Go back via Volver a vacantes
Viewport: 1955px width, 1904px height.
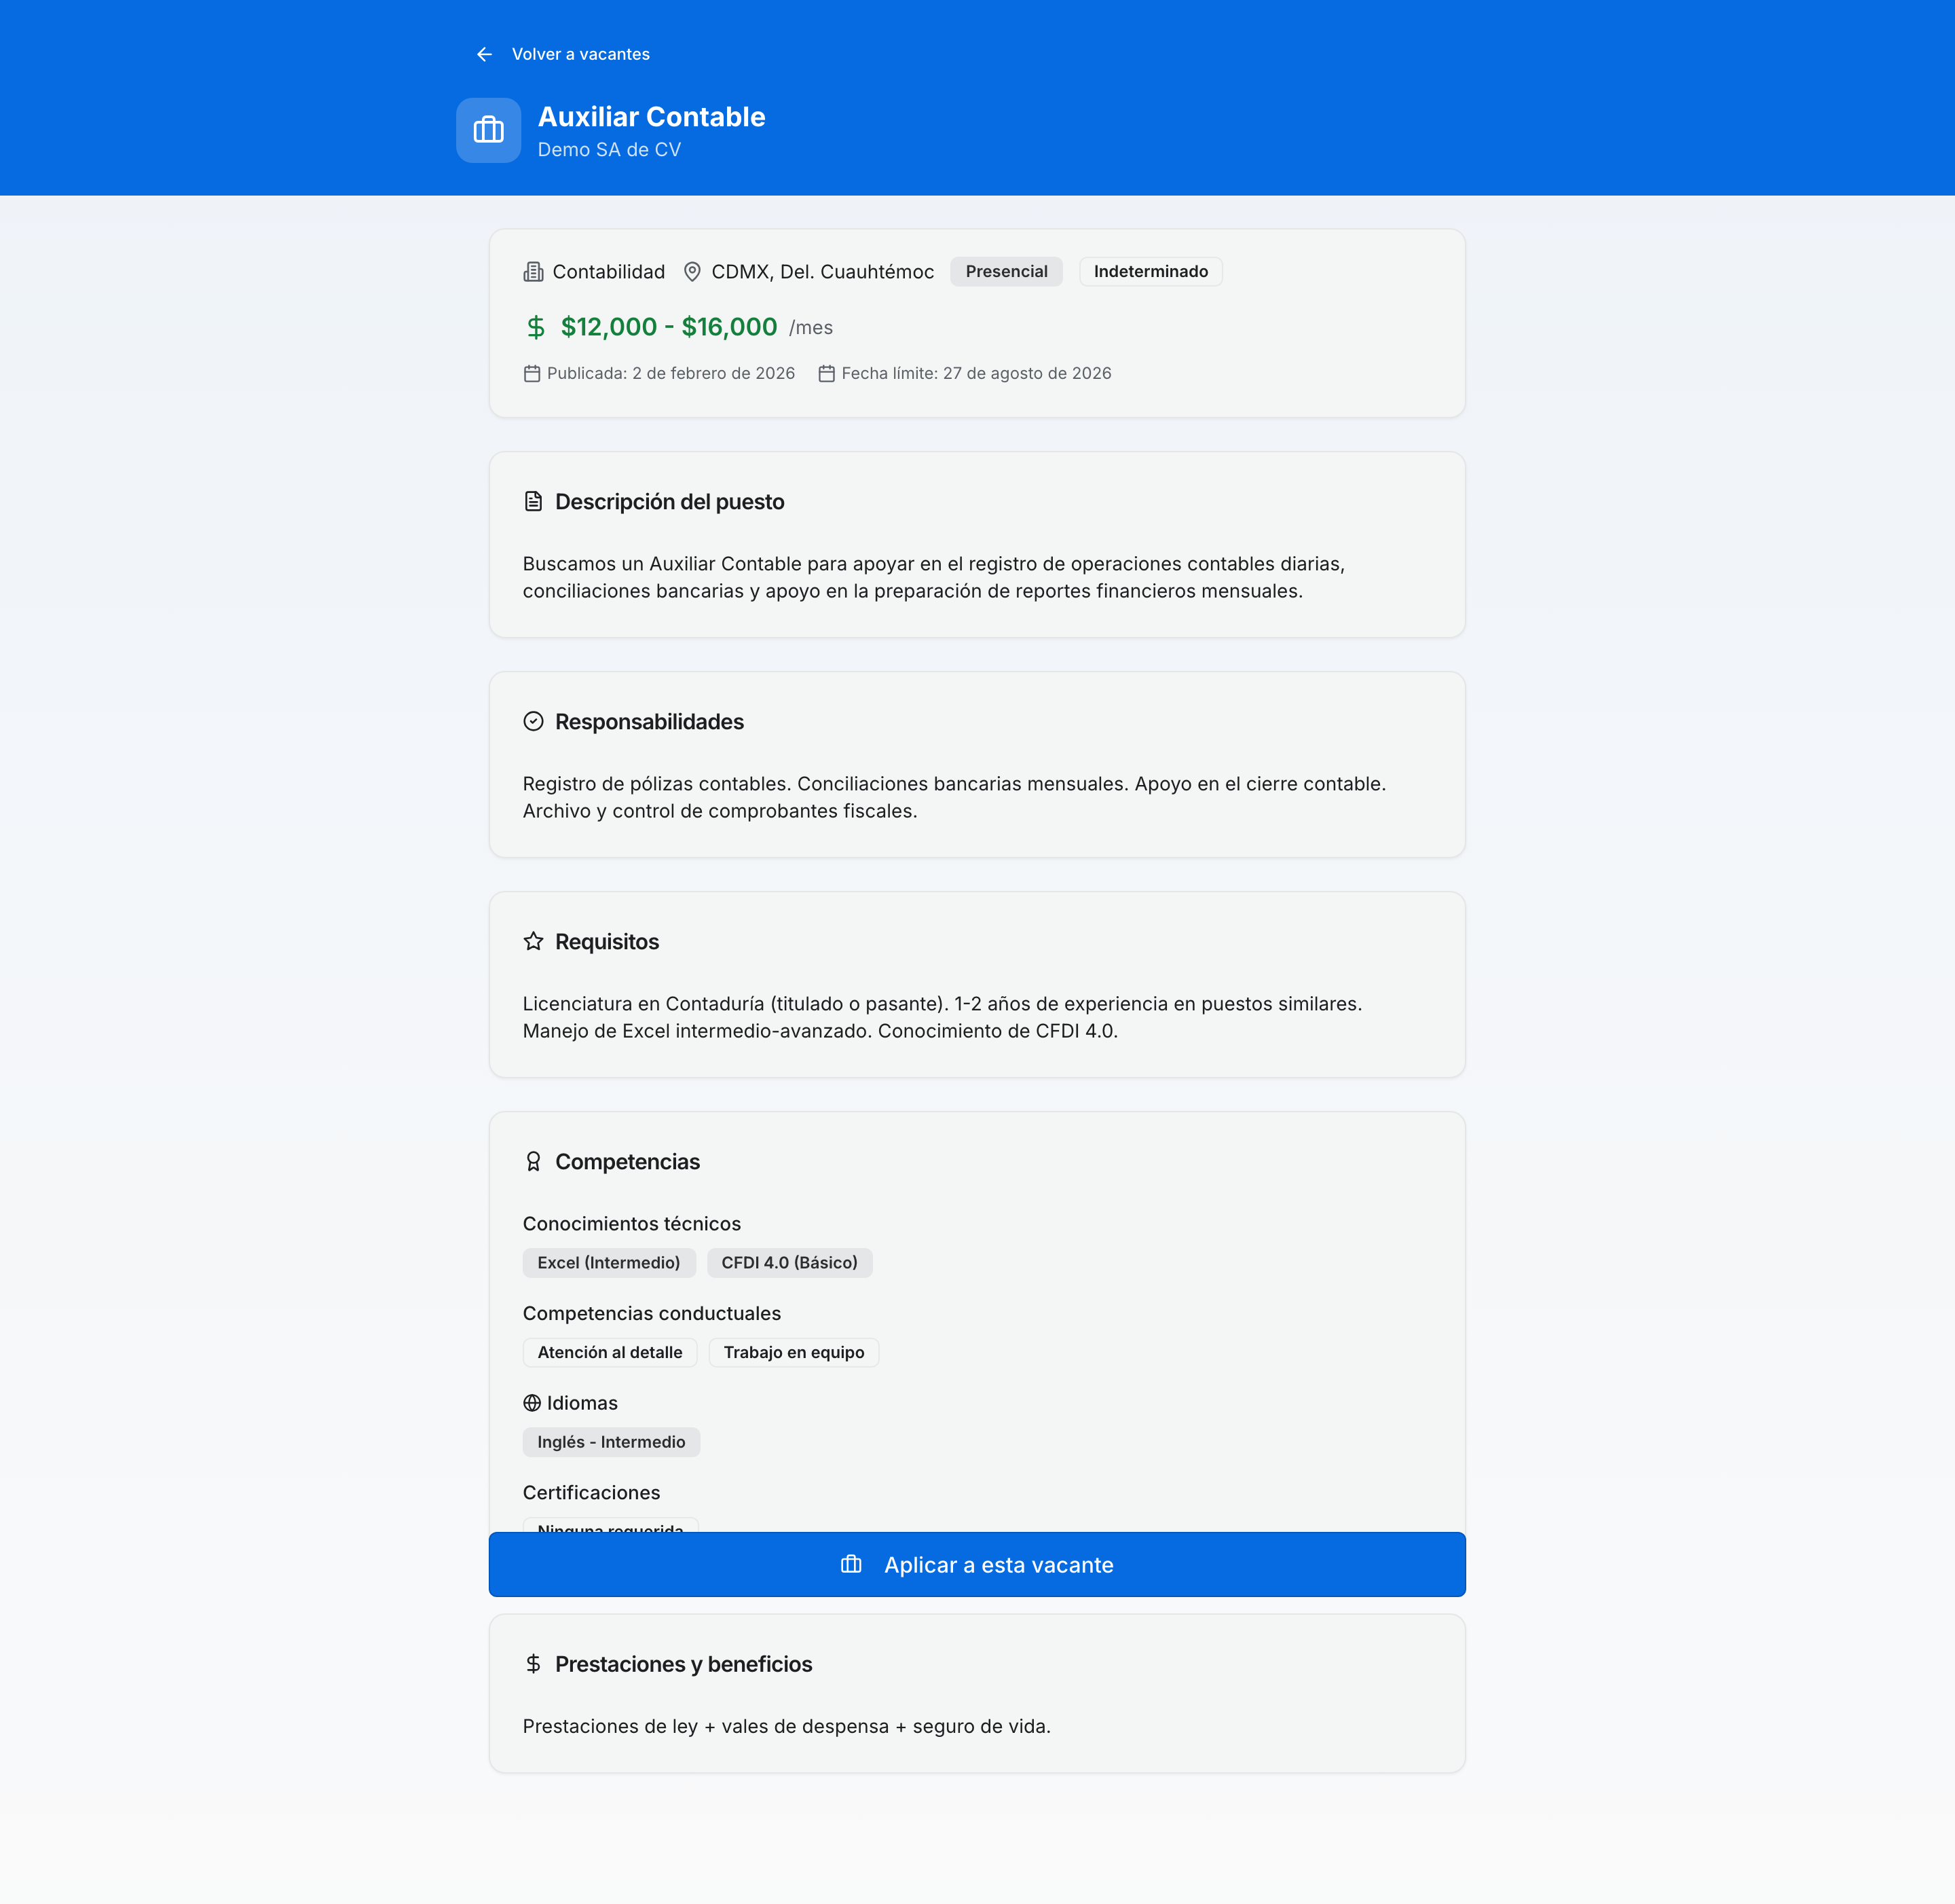tap(580, 54)
